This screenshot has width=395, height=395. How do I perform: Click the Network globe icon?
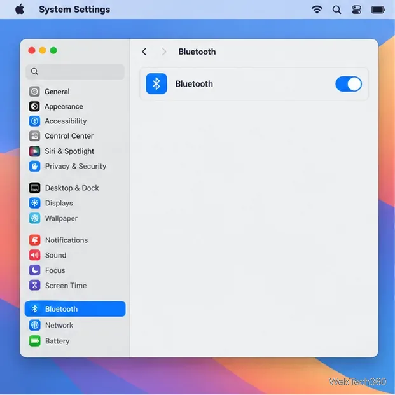[34, 325]
